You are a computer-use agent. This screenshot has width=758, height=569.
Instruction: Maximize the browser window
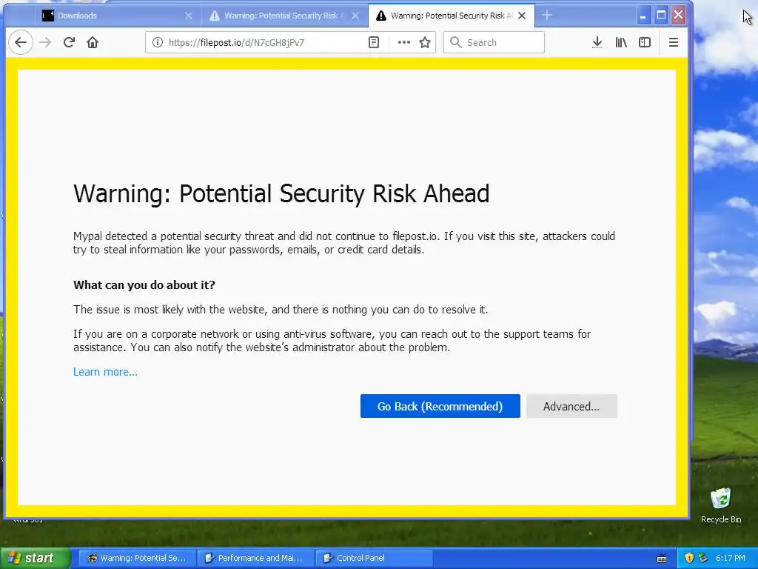click(x=661, y=16)
